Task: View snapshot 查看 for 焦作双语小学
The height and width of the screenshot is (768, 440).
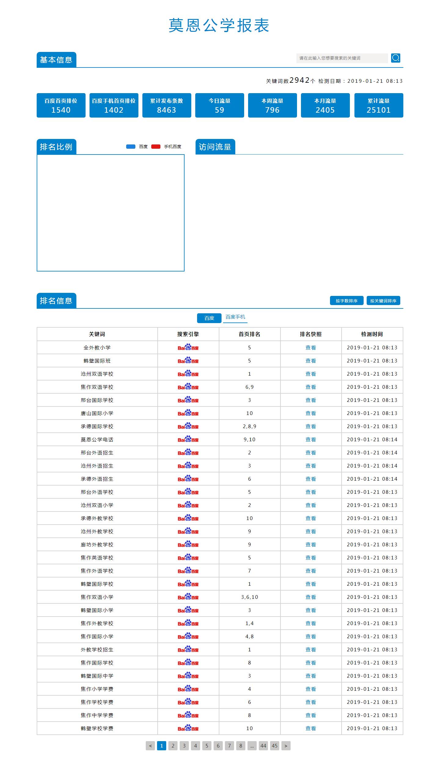Action: 311,597
